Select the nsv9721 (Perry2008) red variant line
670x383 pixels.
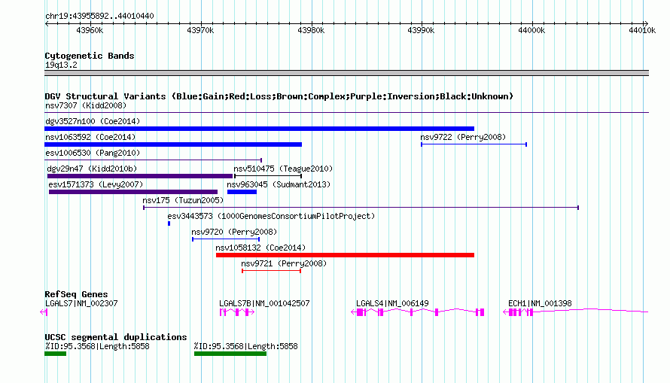pyautogui.click(x=271, y=271)
